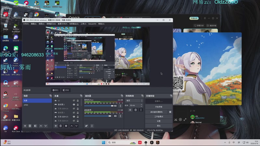
Task: Open advanced audio properties gears icon in the Audio Mixer (混音器)
Action: click(x=86, y=126)
